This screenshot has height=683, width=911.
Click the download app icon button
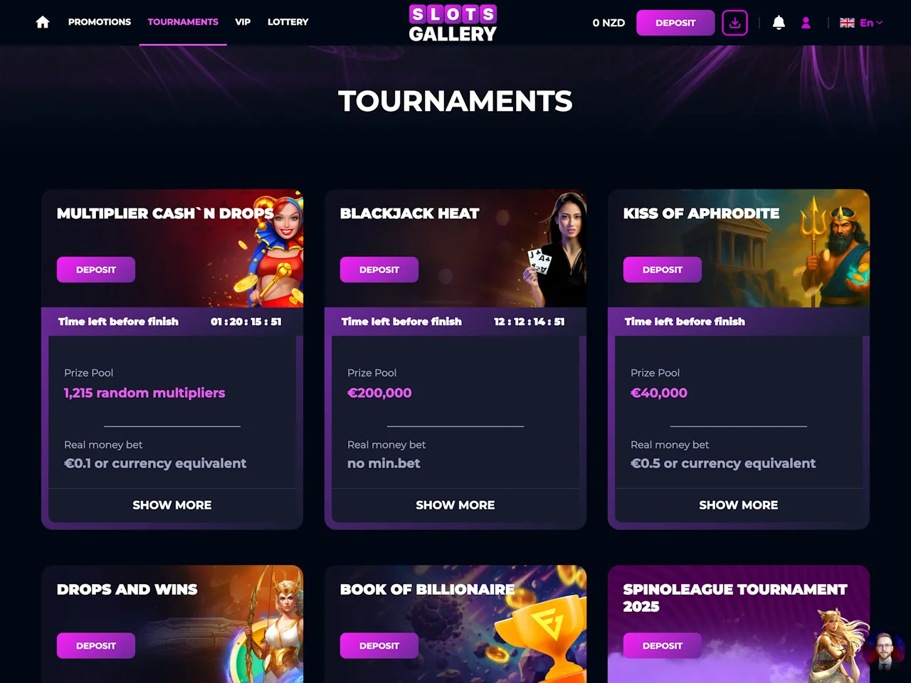click(x=734, y=23)
